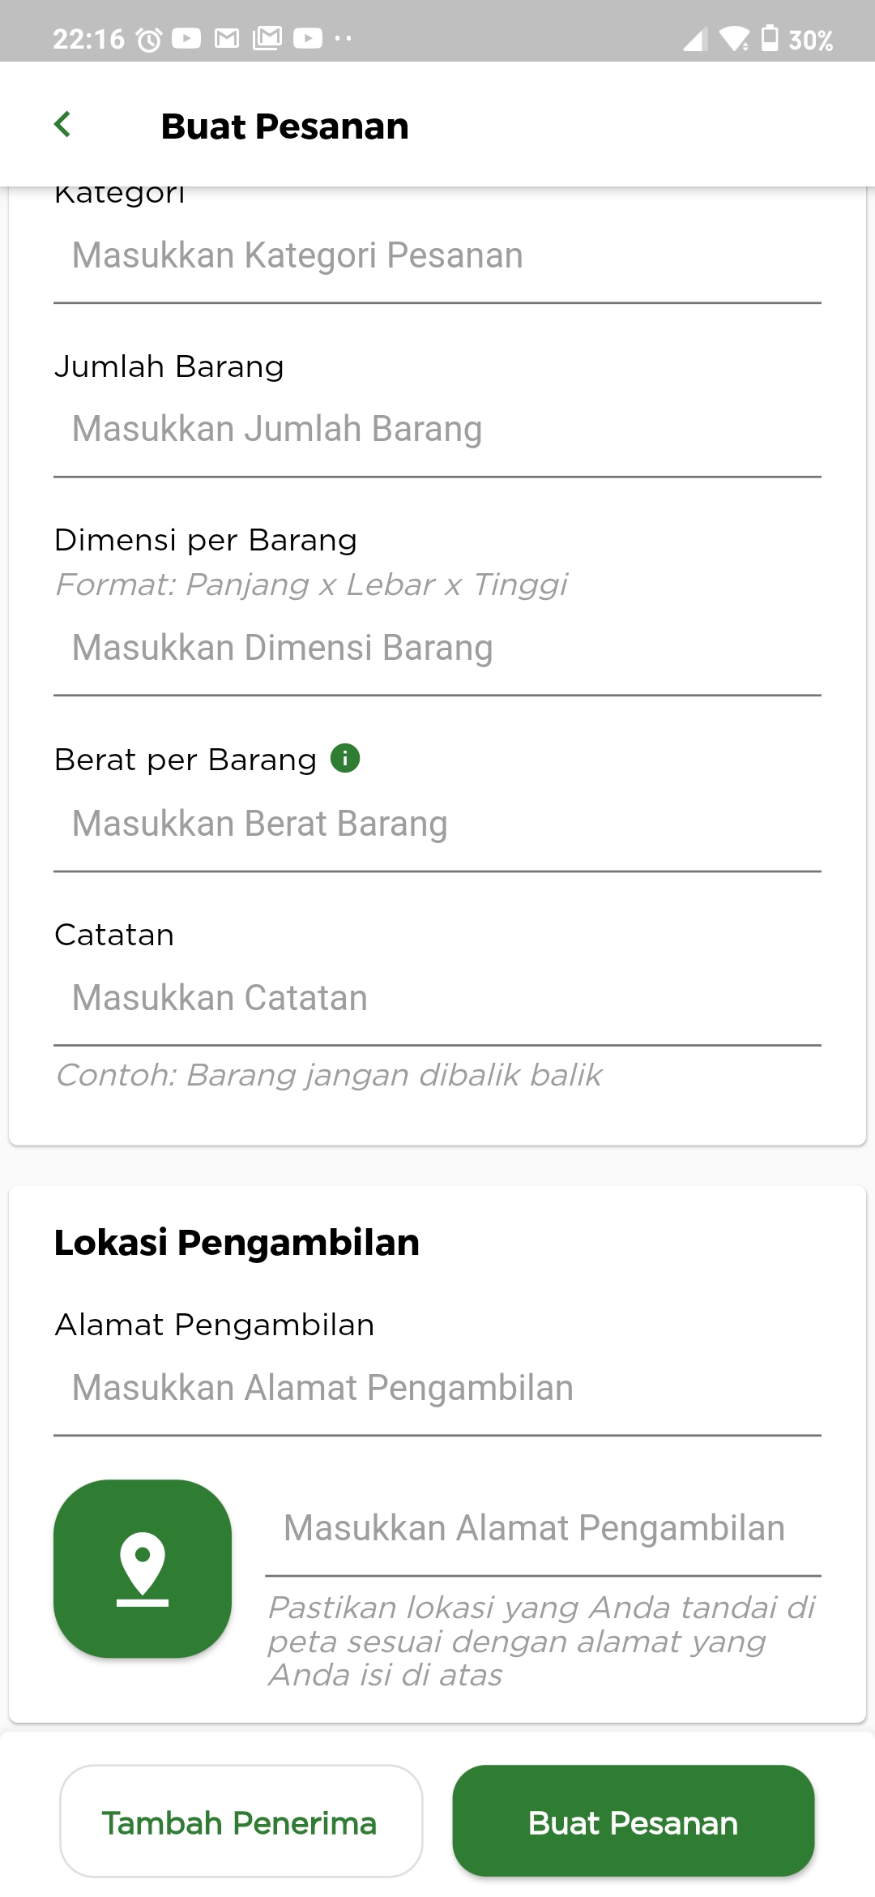Tap the alarm clock status bar icon
The width and height of the screenshot is (875, 1897).
tap(149, 39)
